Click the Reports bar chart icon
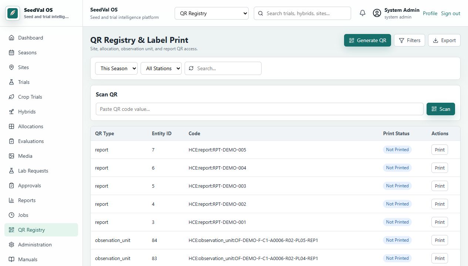The height and width of the screenshot is (266, 468). 11,200
